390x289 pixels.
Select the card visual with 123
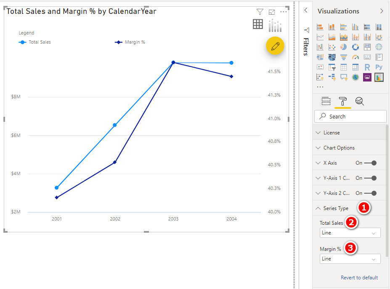tap(367, 57)
